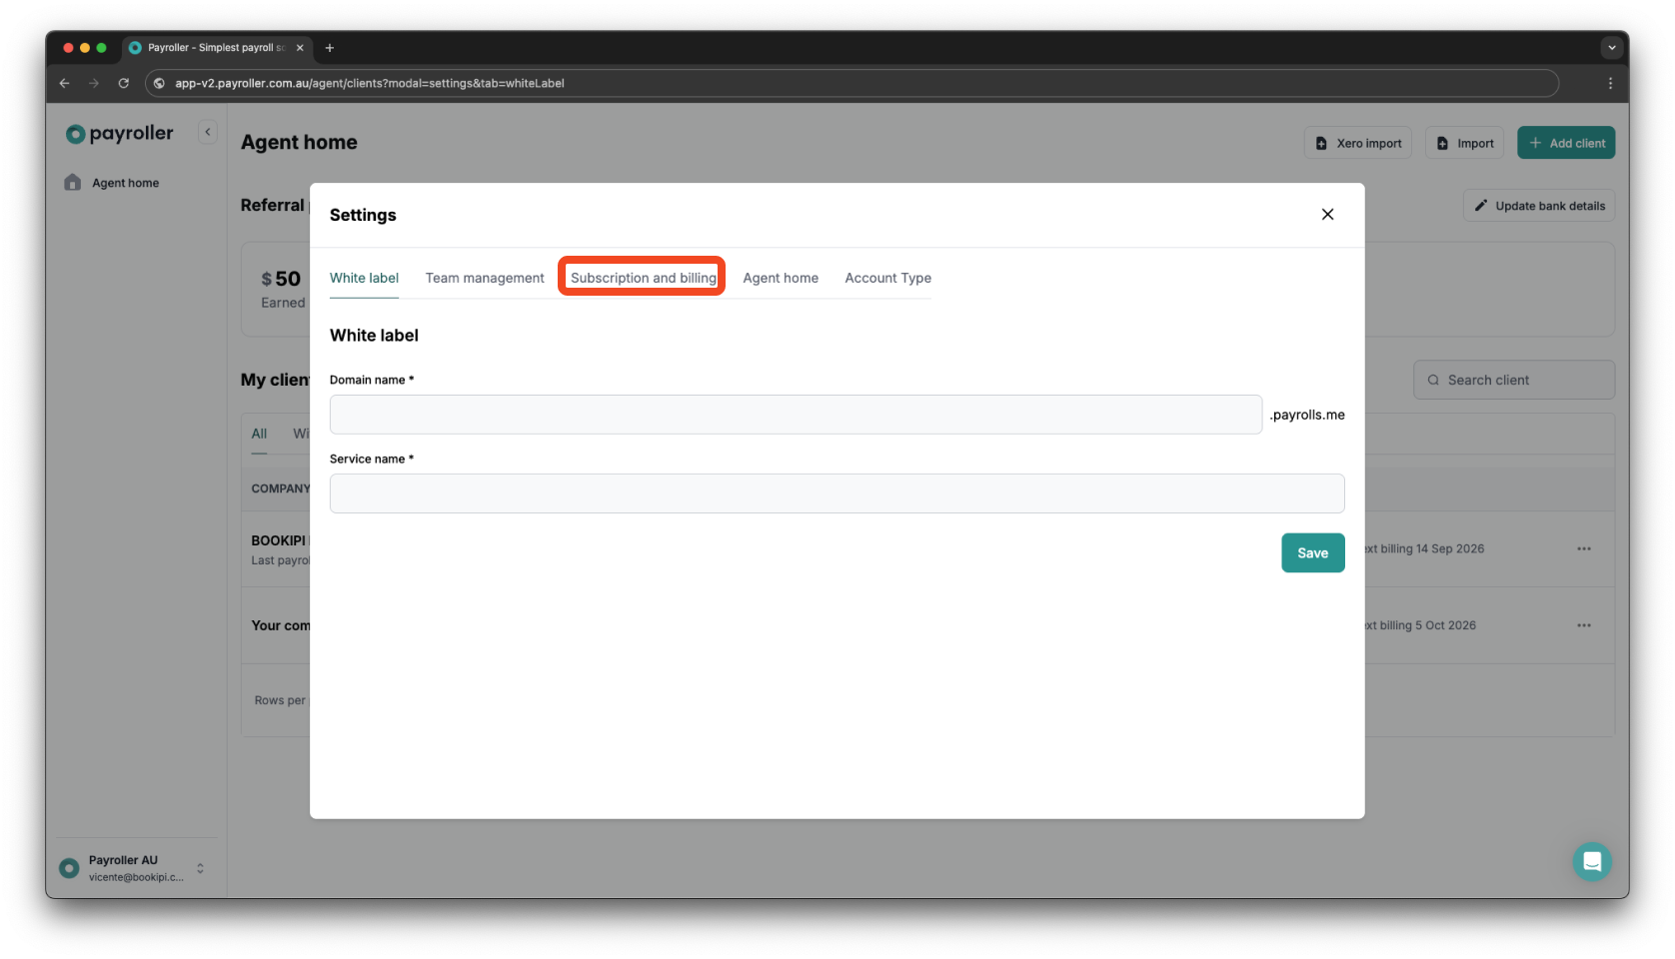
Task: Click the pencil icon next to Update bank details
Action: coord(1481,205)
